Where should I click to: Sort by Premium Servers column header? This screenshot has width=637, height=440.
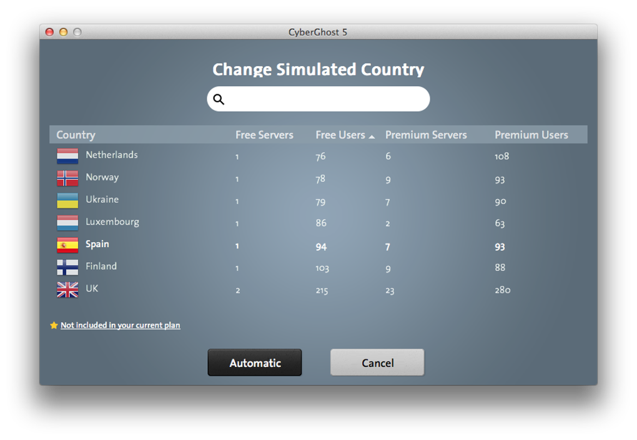pyautogui.click(x=426, y=135)
